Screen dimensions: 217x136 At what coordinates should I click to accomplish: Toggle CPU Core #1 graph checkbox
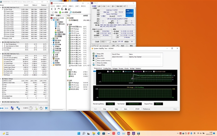point(113,72)
